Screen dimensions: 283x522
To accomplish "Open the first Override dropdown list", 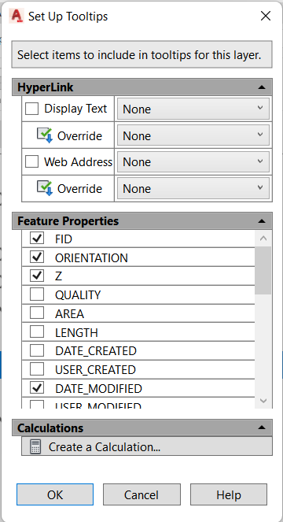I will (193, 135).
